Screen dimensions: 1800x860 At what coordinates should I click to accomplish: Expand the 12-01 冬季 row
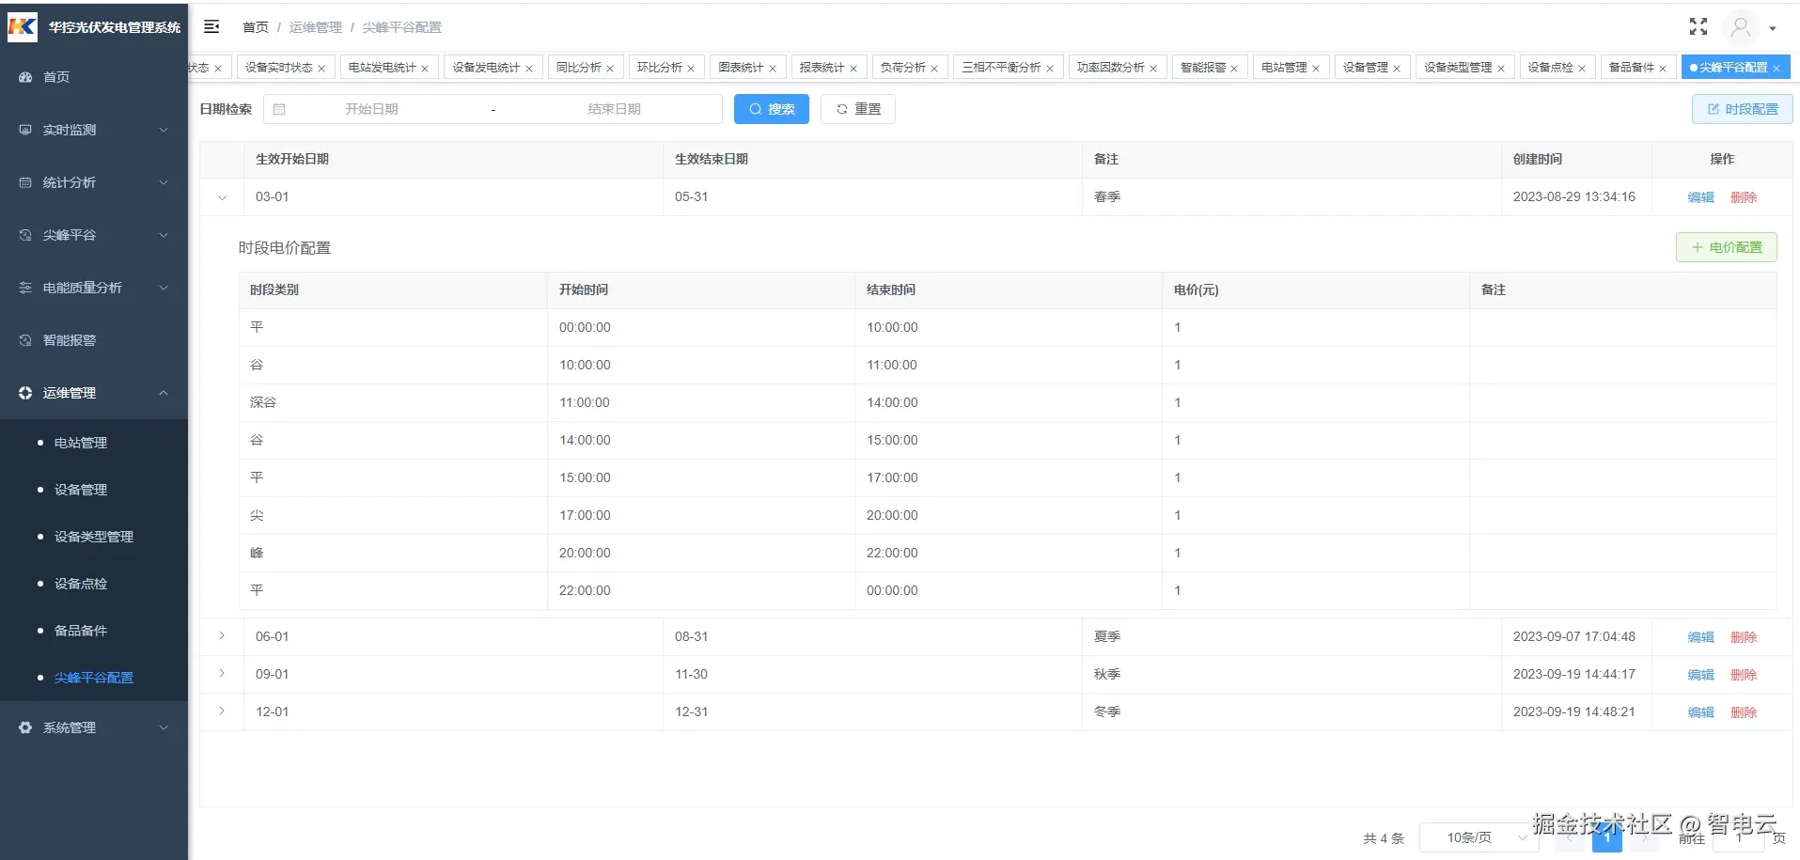tap(222, 711)
